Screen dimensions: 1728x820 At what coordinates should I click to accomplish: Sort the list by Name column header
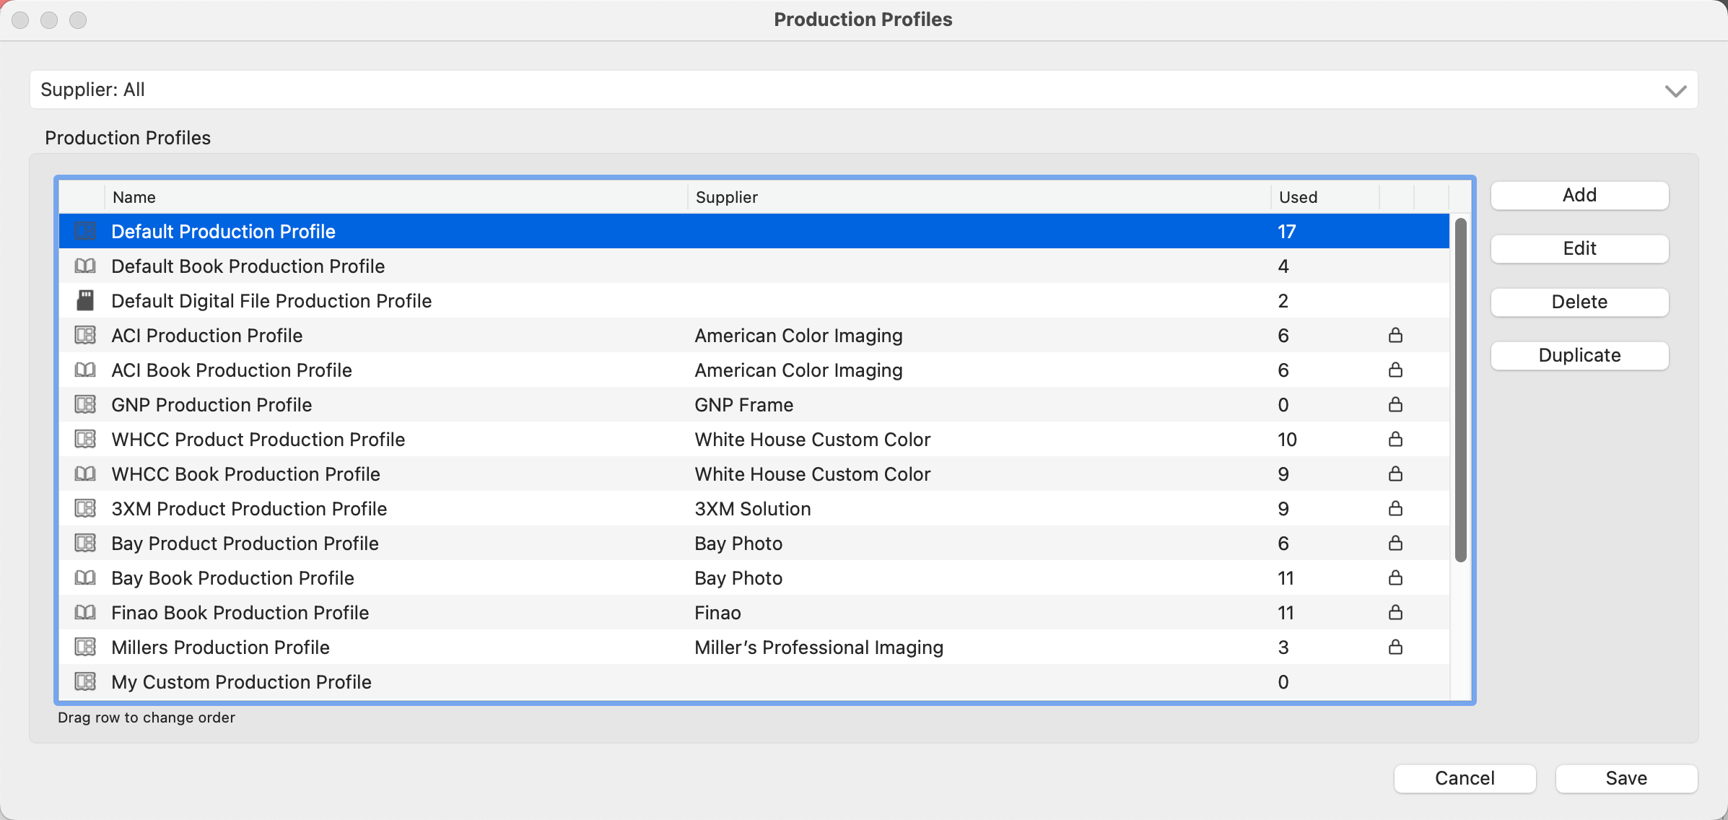click(x=396, y=197)
